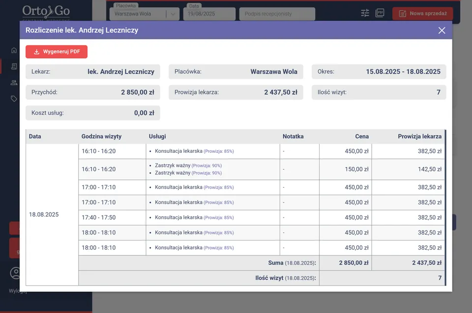472x313 pixels.
Task: Click the PDF export icon in the top bar
Action: [x=380, y=13]
